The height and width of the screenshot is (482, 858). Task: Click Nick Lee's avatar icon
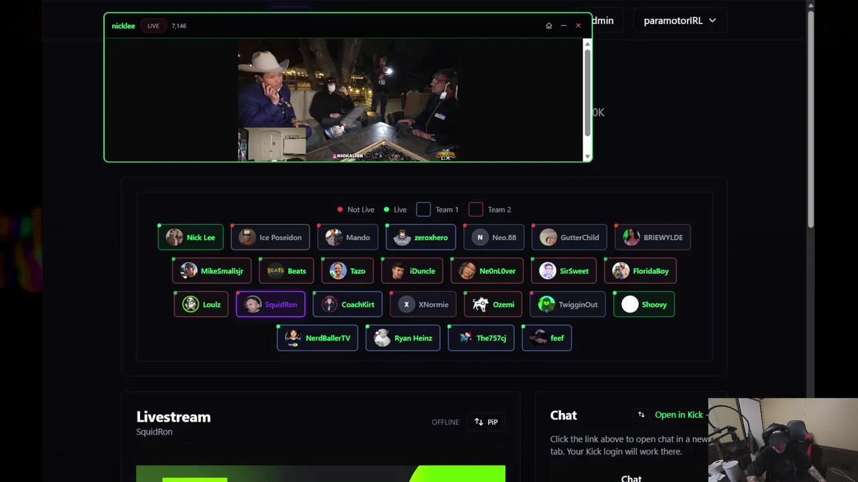[174, 238]
